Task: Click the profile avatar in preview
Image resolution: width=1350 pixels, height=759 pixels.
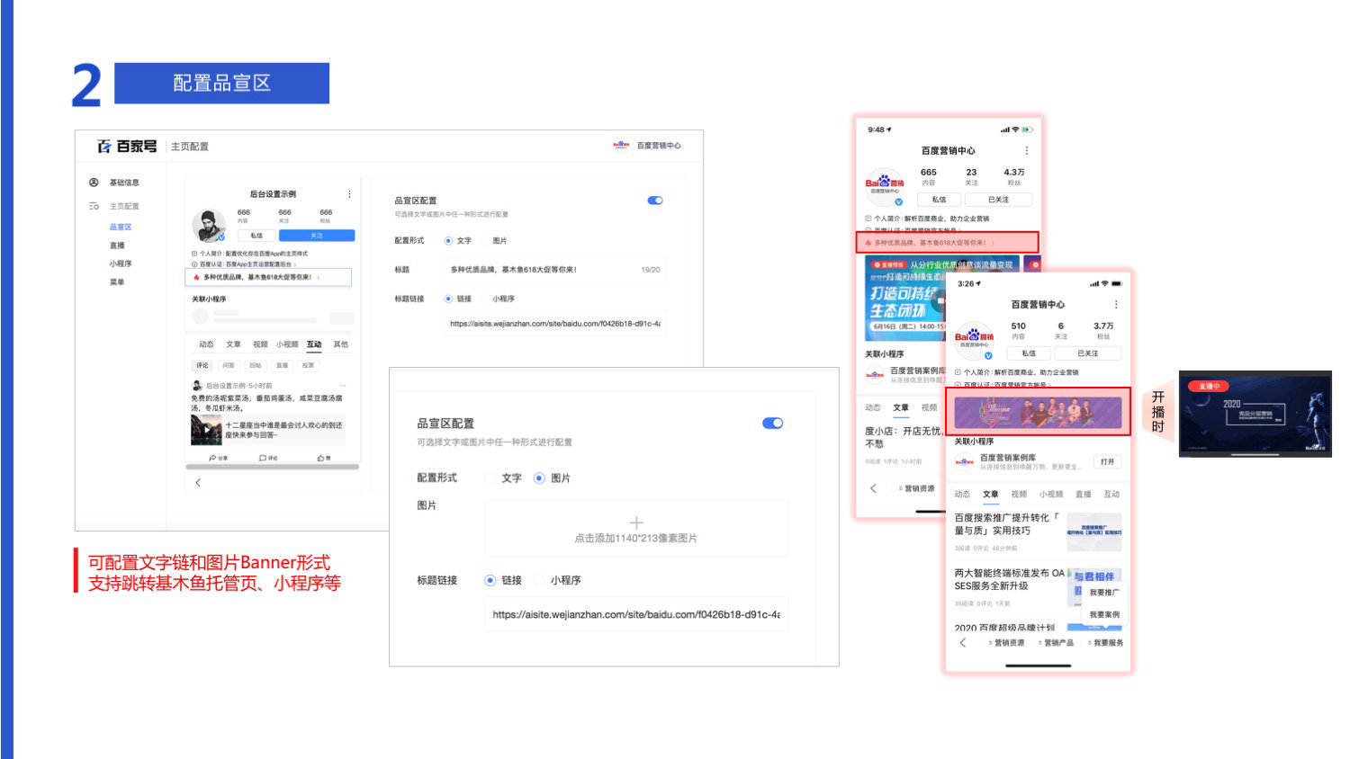Action: coord(209,226)
